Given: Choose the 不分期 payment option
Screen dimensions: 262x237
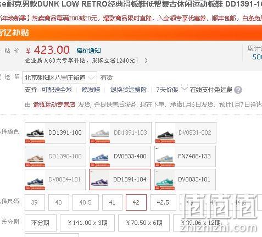Looking at the screenshot, I should pyautogui.click(x=41, y=223).
